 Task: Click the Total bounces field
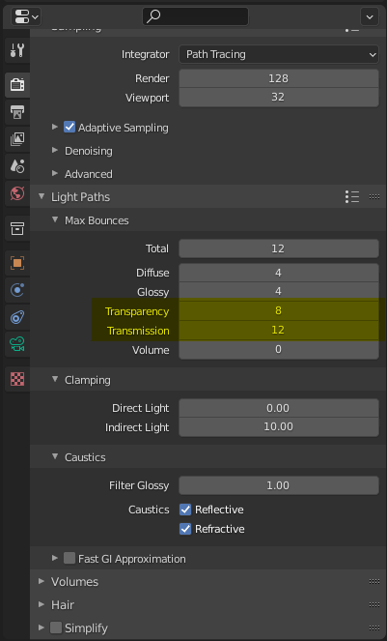coord(279,248)
